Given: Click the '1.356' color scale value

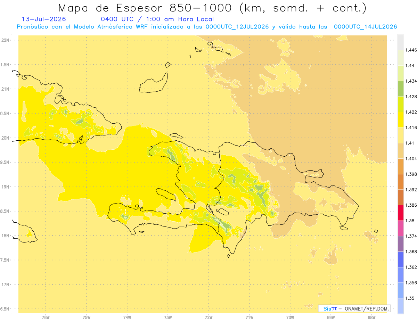Looking at the screenshot, I should tap(411, 283).
